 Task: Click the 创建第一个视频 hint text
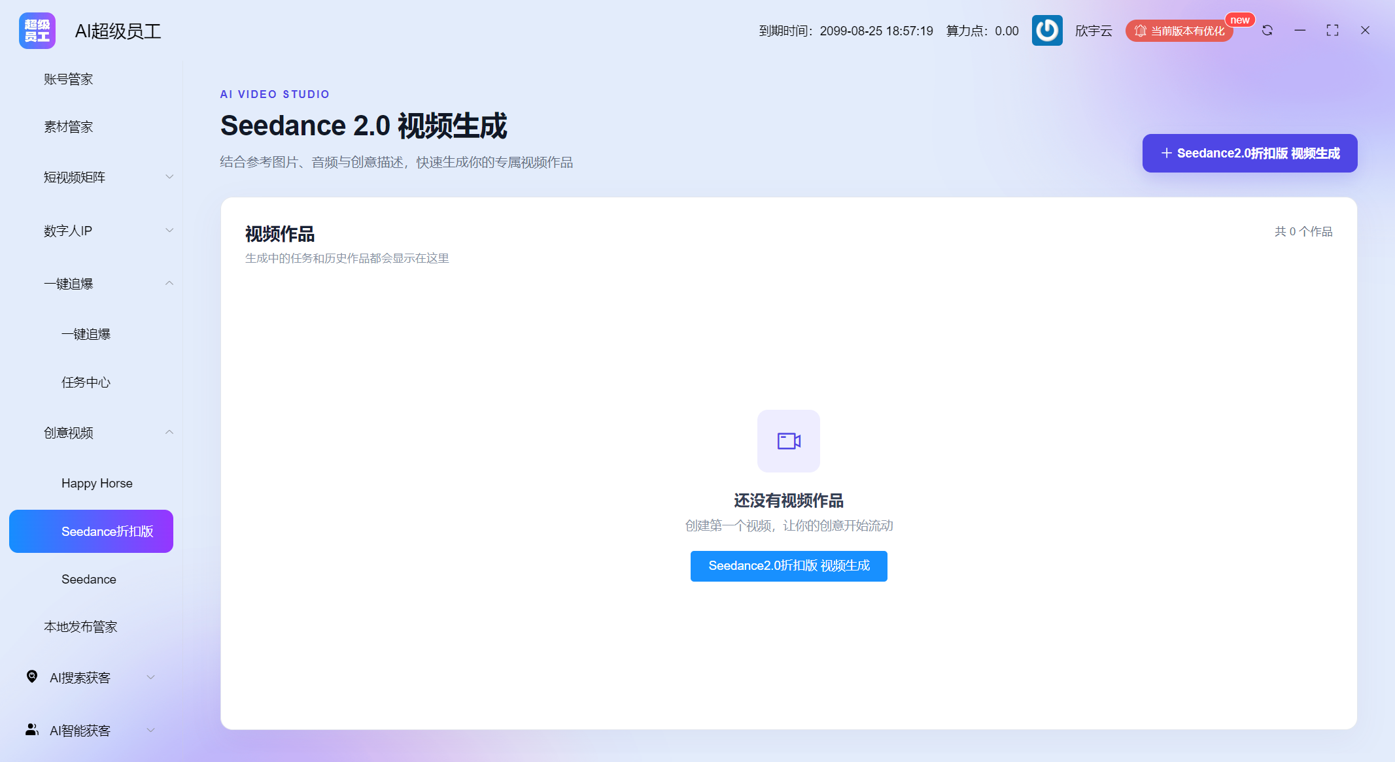coord(789,525)
